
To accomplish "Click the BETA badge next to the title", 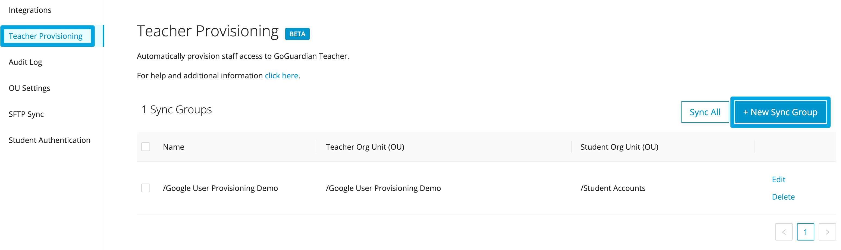I will 297,34.
